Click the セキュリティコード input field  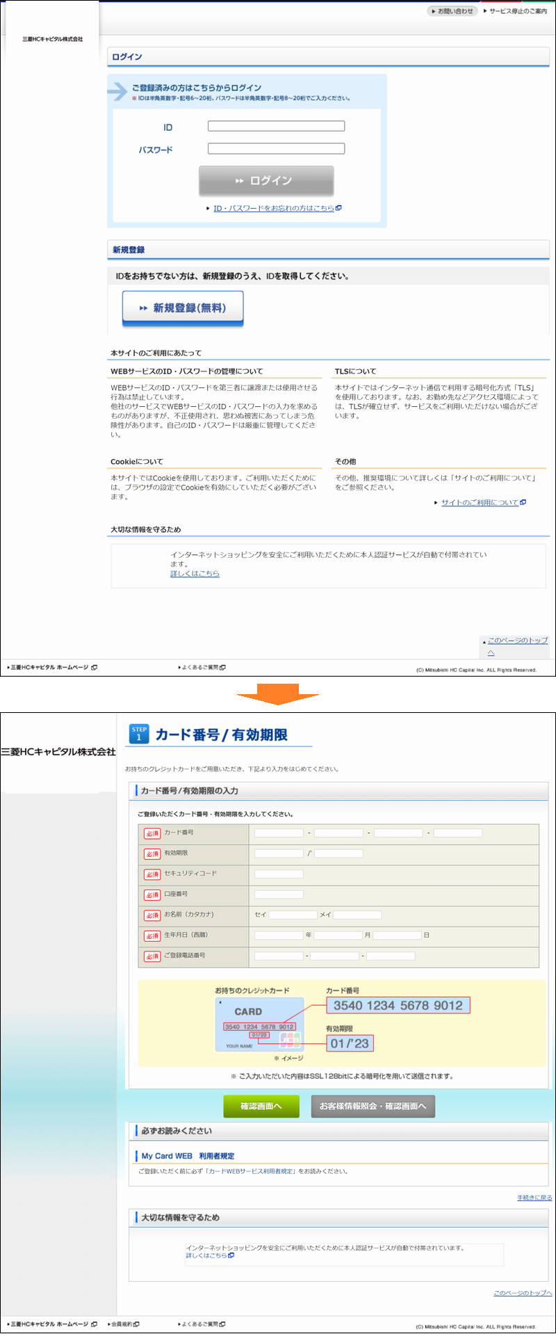click(279, 874)
